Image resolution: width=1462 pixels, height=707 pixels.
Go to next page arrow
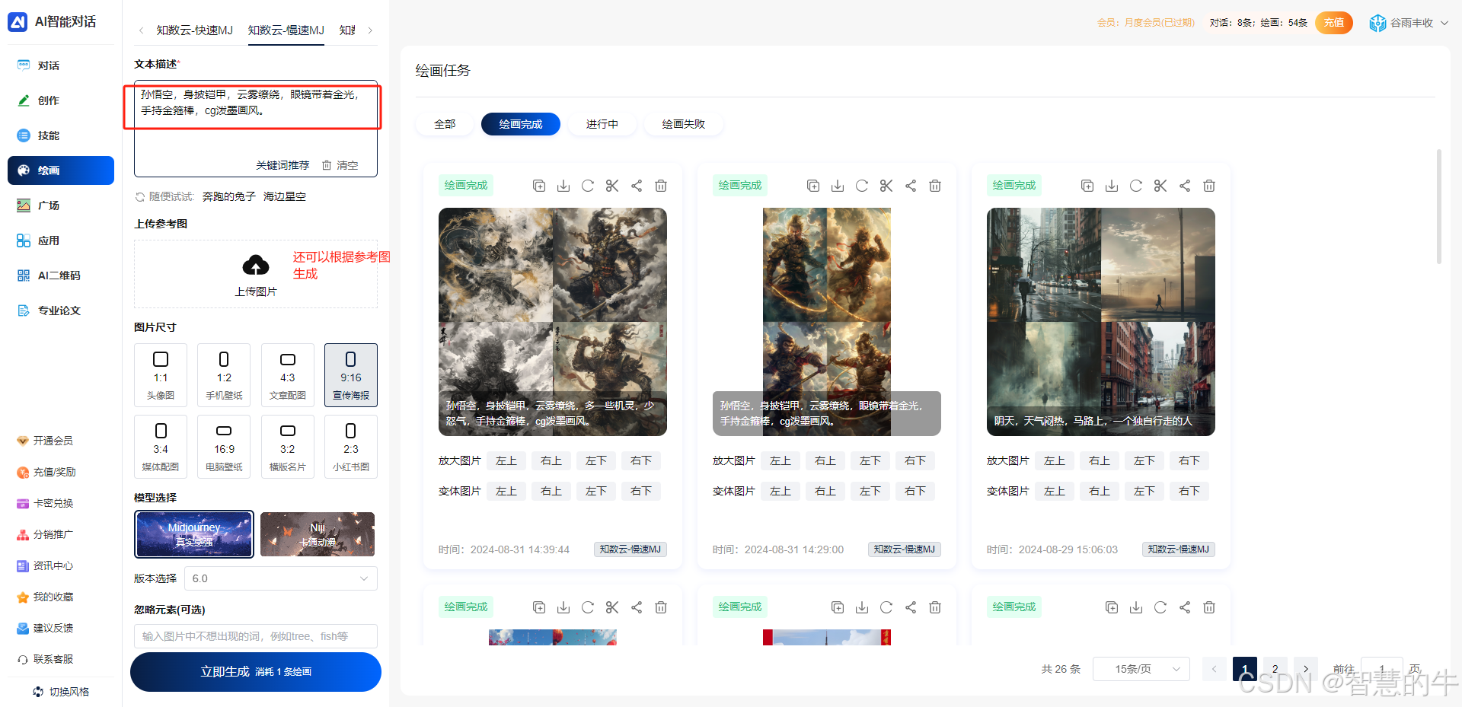[1306, 669]
